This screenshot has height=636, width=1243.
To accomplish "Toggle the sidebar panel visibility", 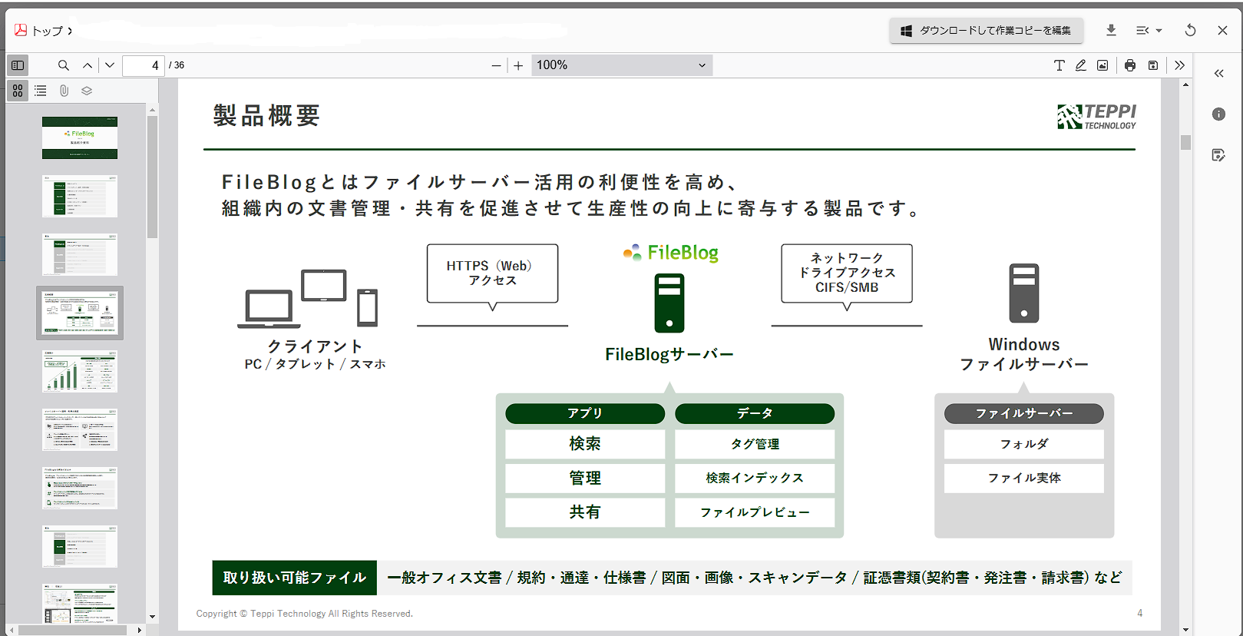I will (x=18, y=65).
